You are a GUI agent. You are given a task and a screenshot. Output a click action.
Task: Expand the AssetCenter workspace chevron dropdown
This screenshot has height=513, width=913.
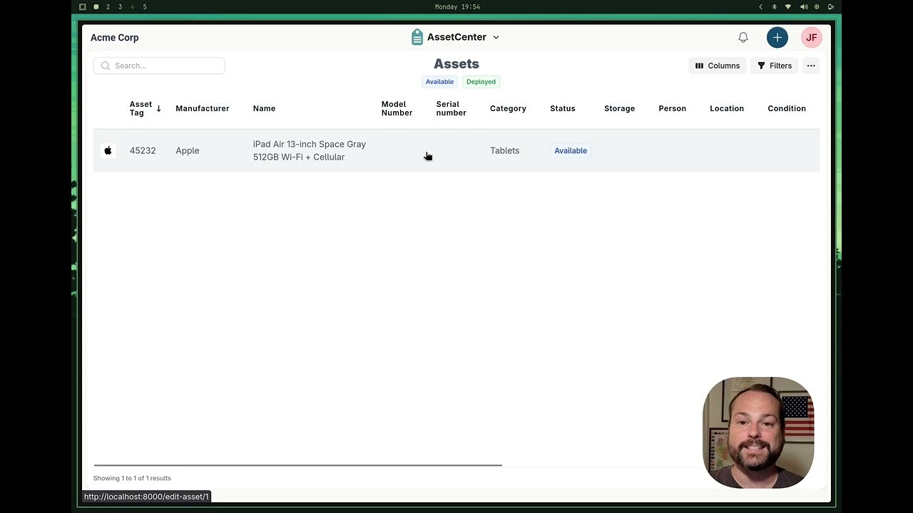click(x=496, y=37)
